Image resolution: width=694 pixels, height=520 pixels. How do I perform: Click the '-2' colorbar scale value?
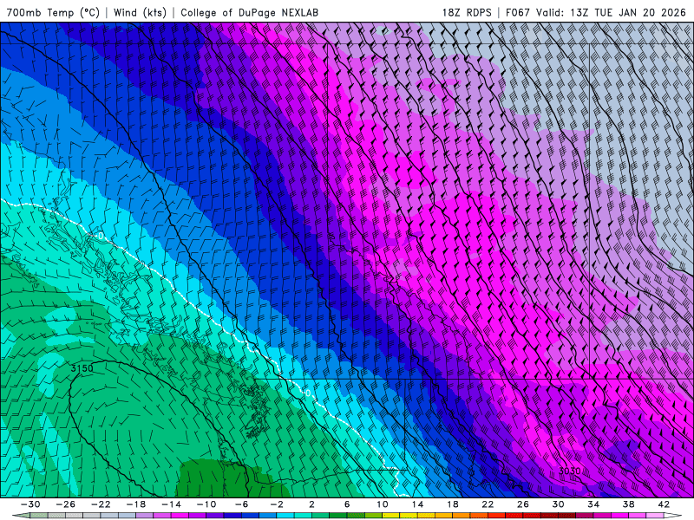tap(277, 504)
